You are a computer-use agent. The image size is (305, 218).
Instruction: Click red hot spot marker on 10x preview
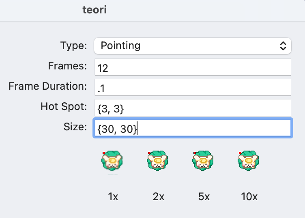(240, 153)
